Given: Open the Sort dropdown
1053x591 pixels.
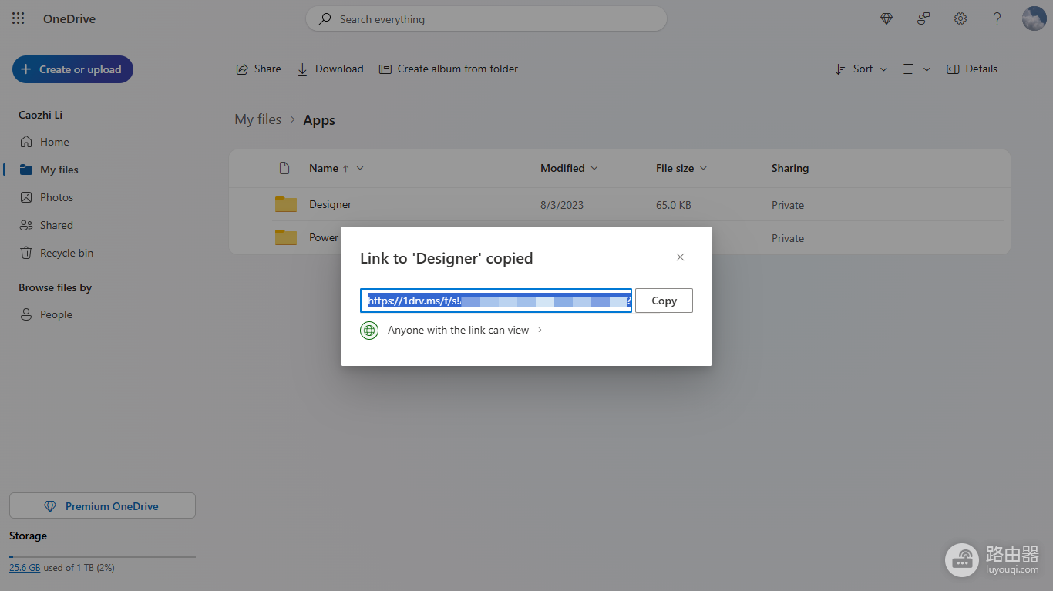Looking at the screenshot, I should [x=861, y=69].
